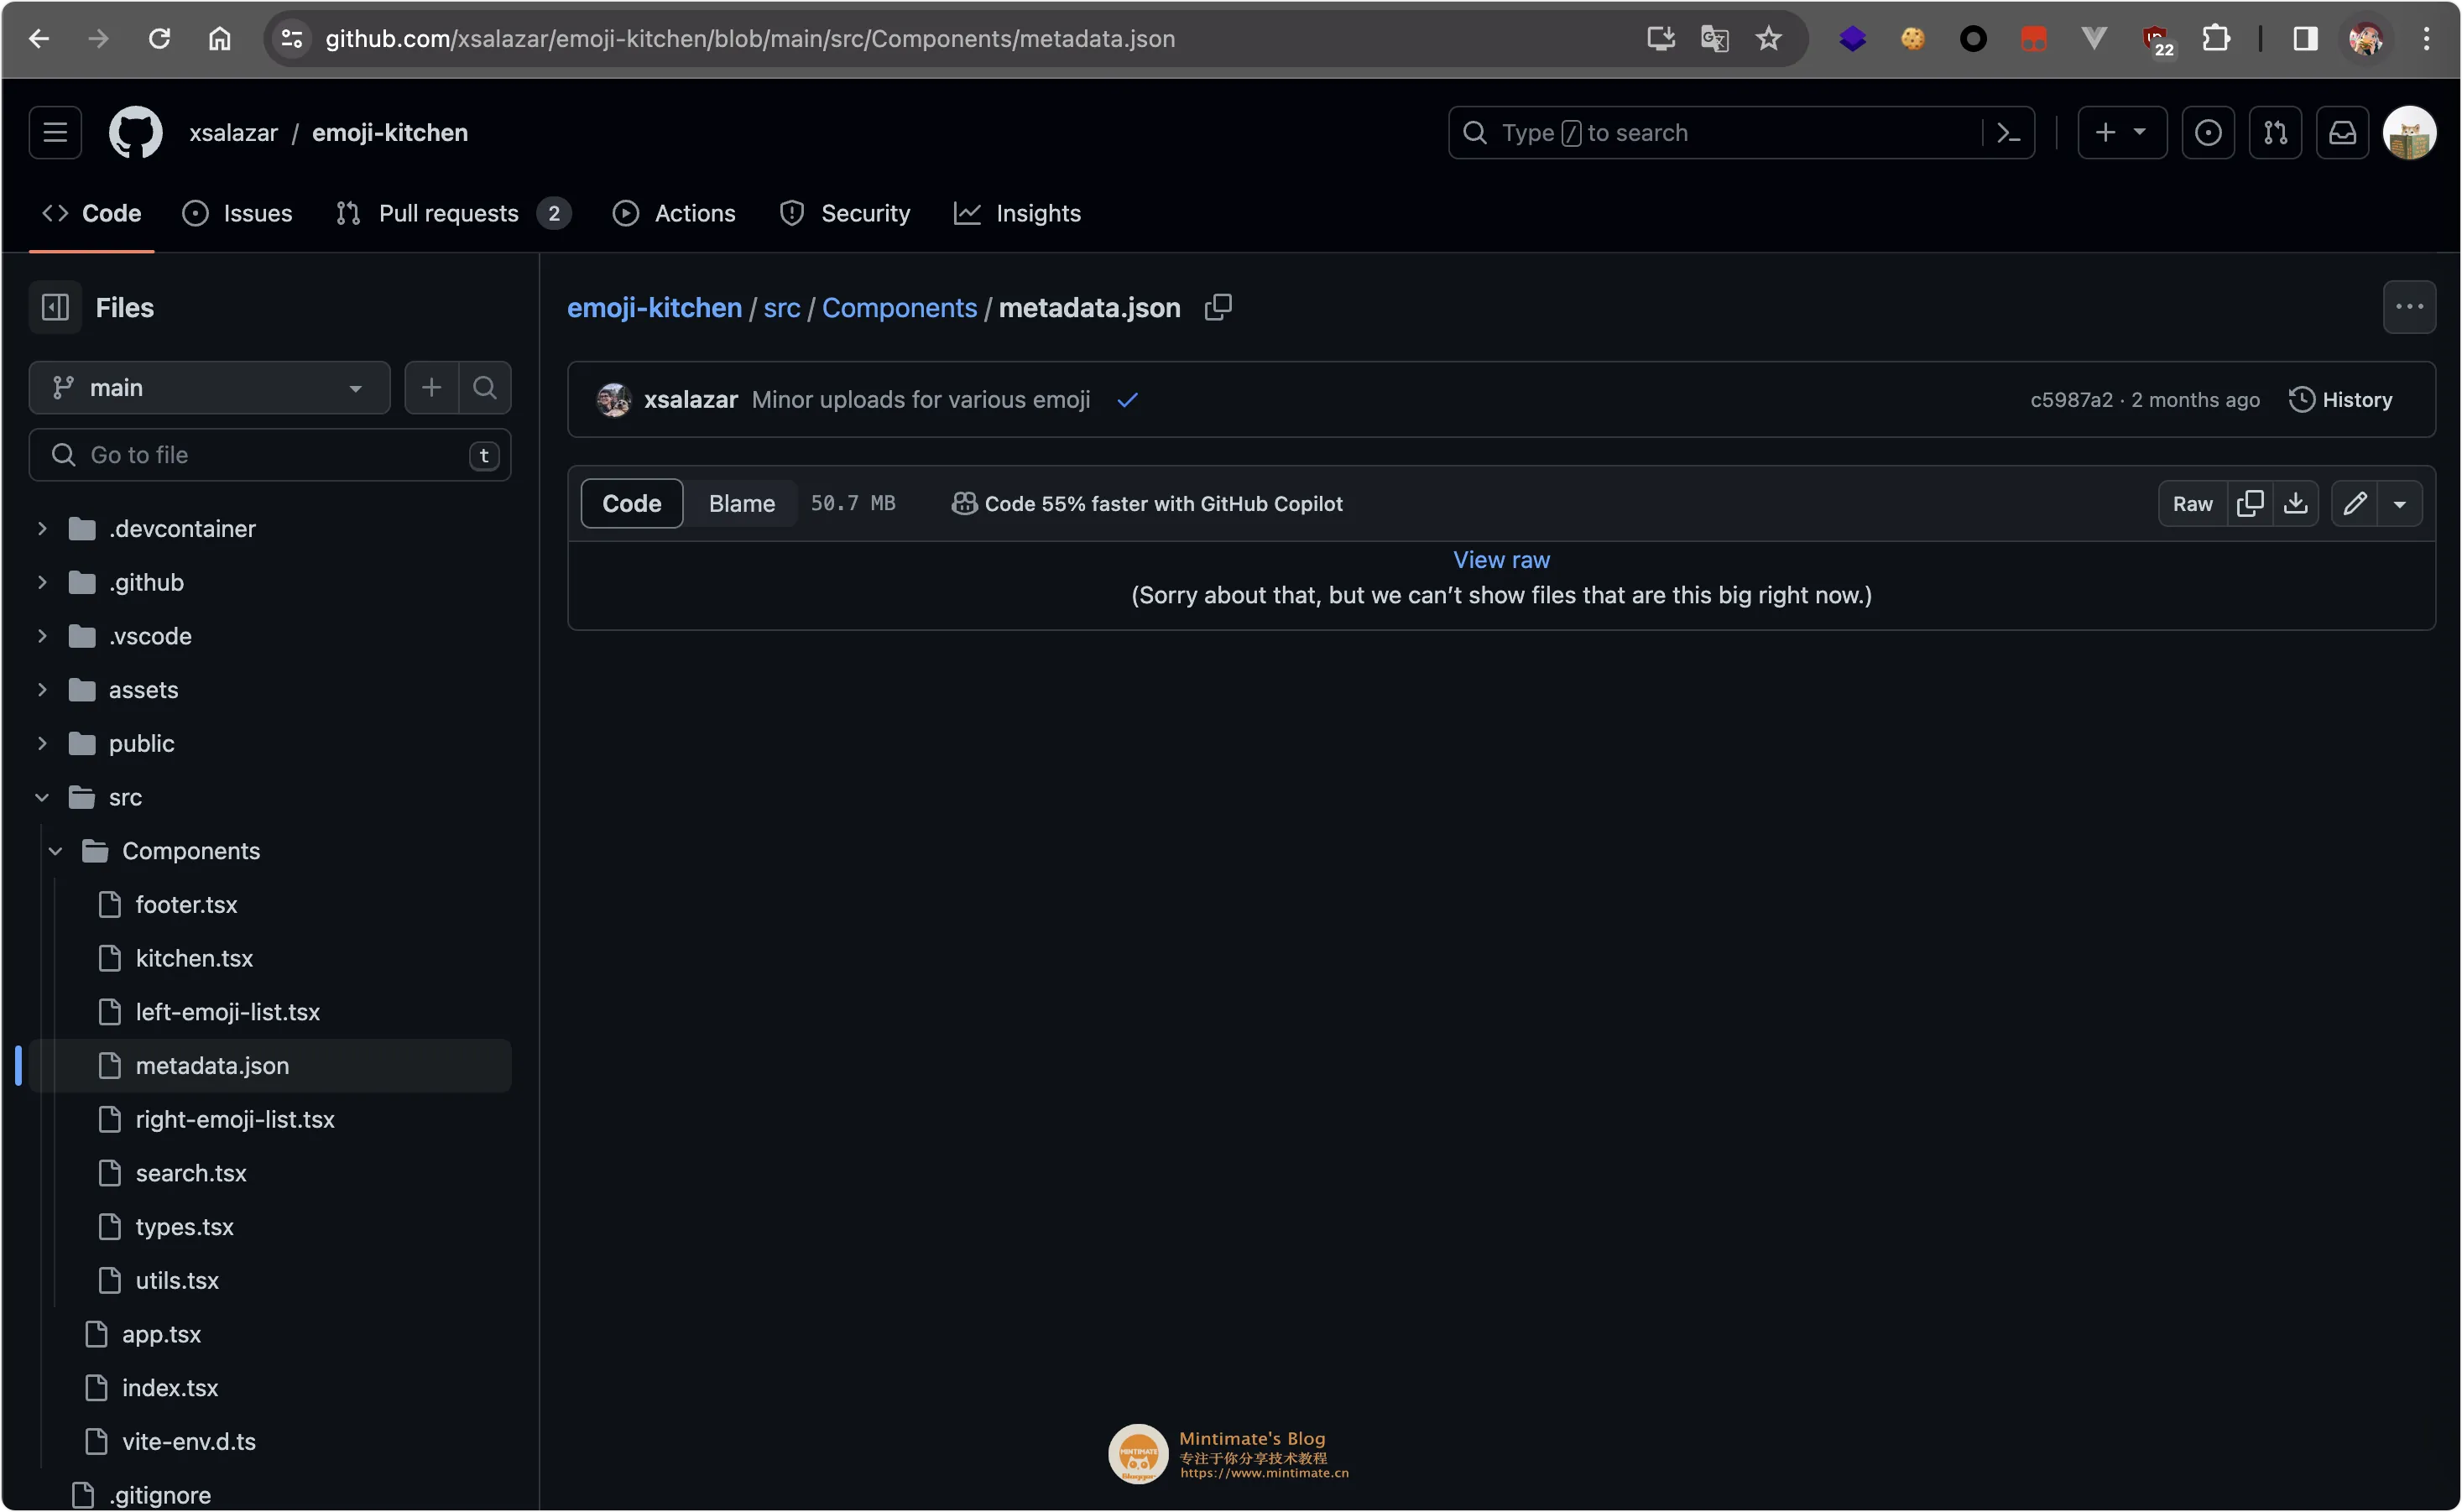
Task: Copy raw file contents icon
Action: (2250, 503)
